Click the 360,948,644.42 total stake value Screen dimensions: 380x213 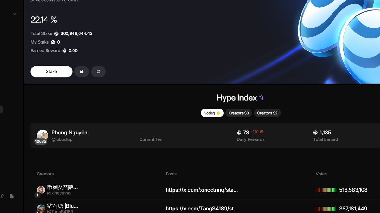[76, 33]
